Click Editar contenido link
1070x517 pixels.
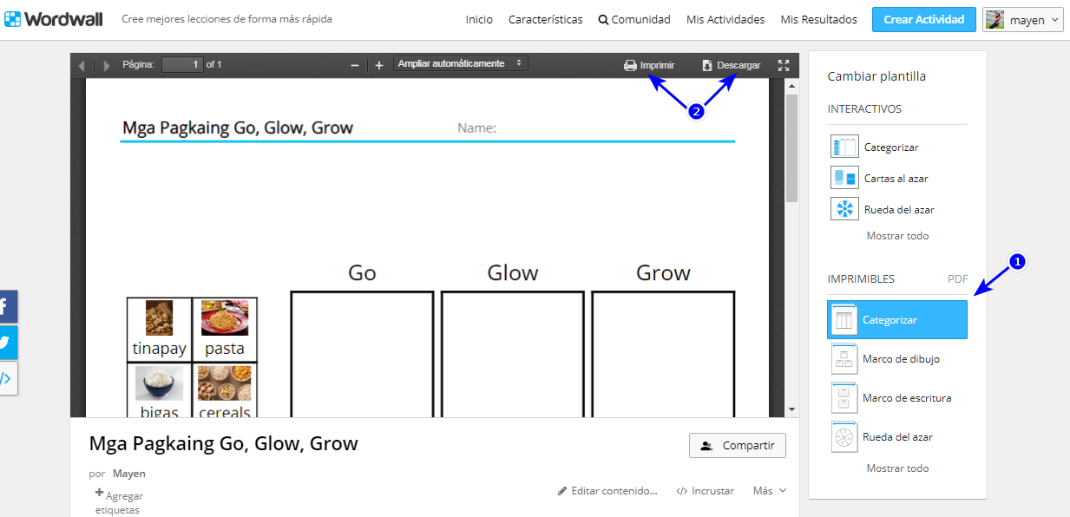[x=607, y=491]
